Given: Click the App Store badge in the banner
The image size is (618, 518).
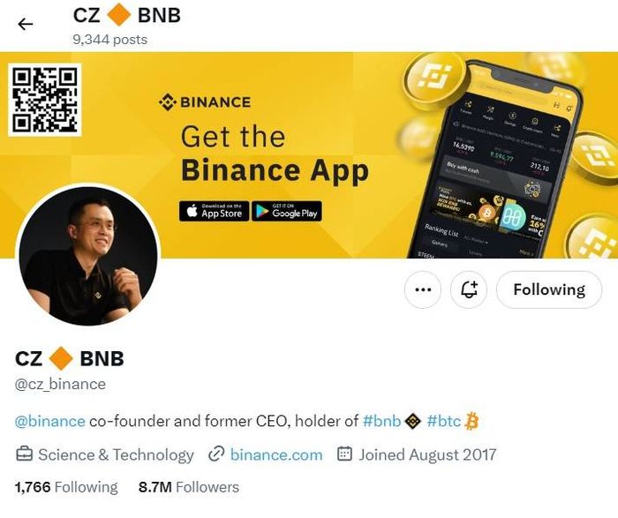Looking at the screenshot, I should 214,211.
